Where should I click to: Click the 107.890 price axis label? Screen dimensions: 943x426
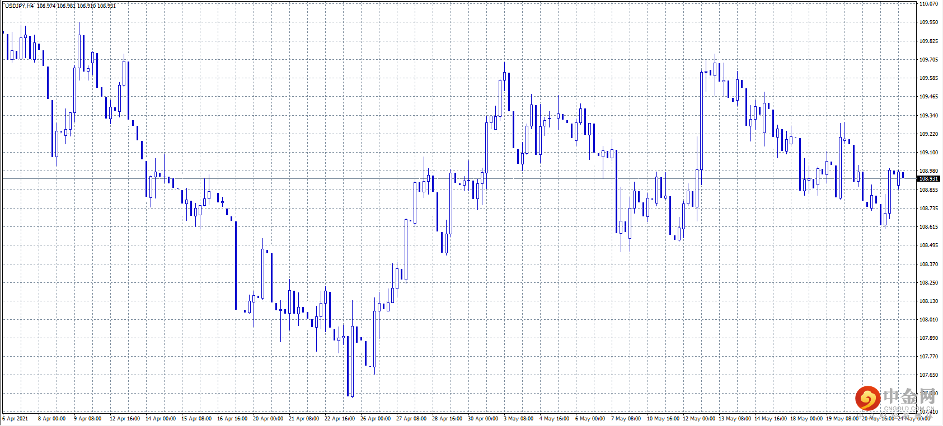[929, 338]
